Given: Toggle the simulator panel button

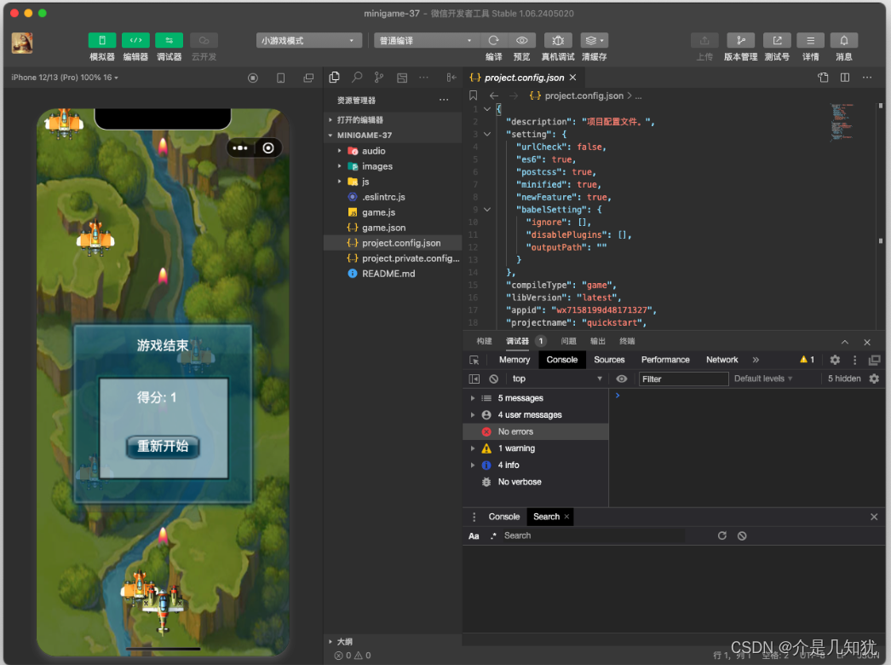Looking at the screenshot, I should click(x=102, y=40).
